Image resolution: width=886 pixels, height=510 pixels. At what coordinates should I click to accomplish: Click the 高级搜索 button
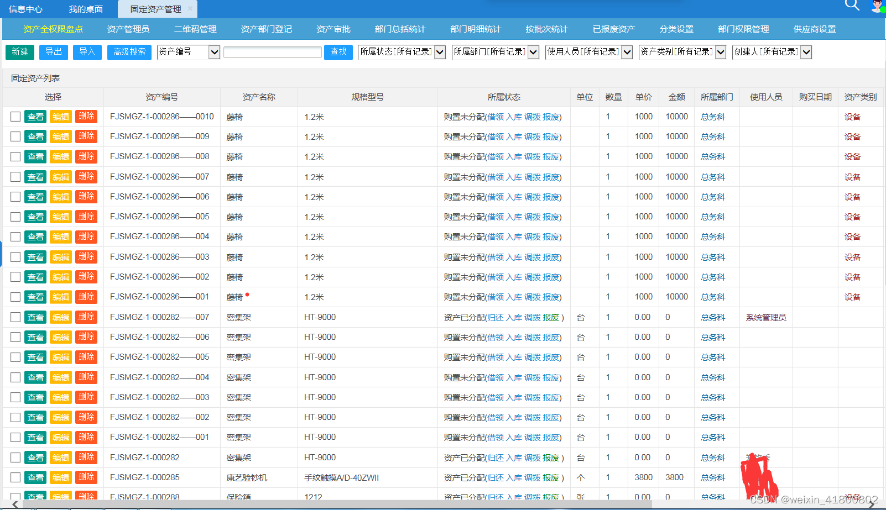(129, 52)
